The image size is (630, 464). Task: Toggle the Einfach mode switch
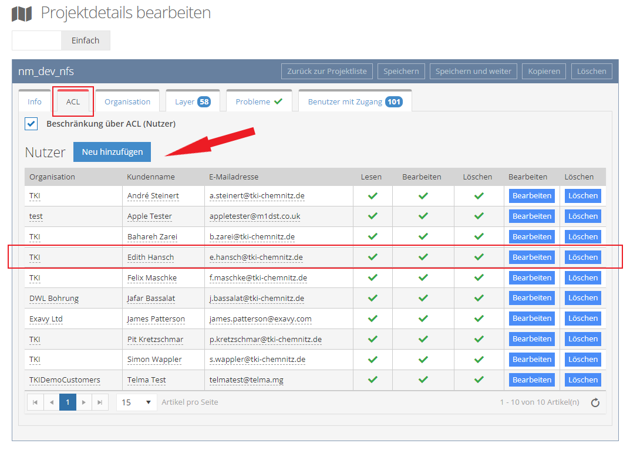[x=61, y=40]
